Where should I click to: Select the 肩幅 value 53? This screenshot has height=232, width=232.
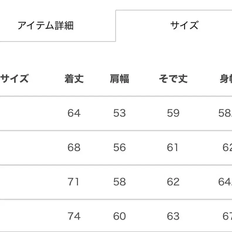coord(119,113)
